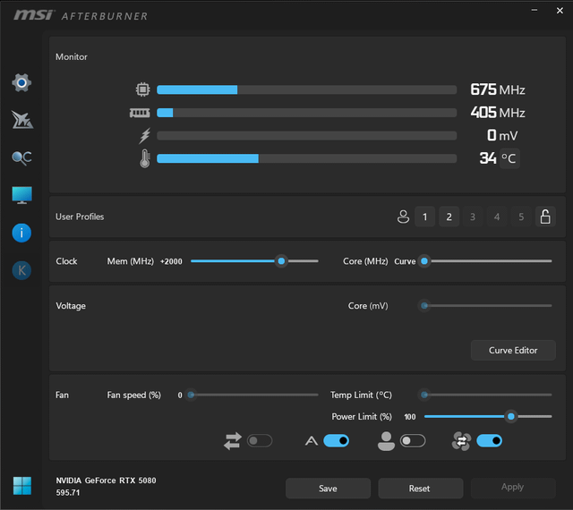Image resolution: width=573 pixels, height=510 pixels.
Task: Enable the user-defined fan control toggle
Action: point(413,441)
